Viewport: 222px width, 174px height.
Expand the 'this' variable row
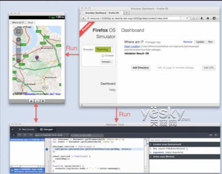[x=151, y=149]
